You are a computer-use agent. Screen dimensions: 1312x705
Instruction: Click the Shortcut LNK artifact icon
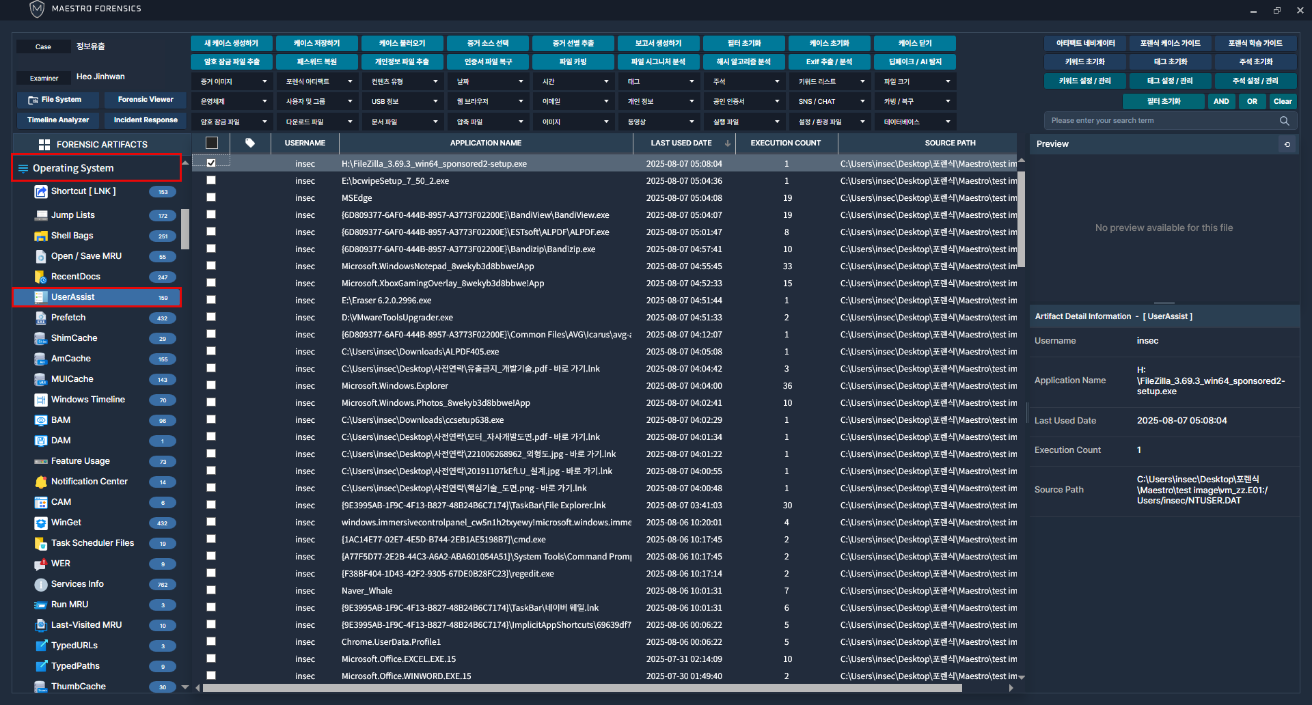click(41, 192)
